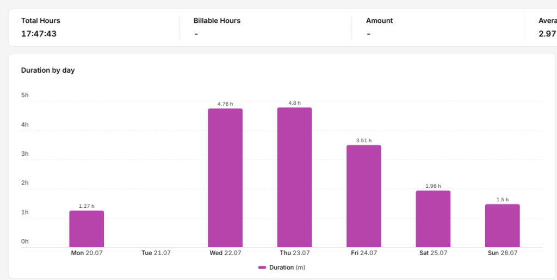Click the Tue 21.07 axis label
Viewport: 557px width, 280px height.
coord(156,253)
